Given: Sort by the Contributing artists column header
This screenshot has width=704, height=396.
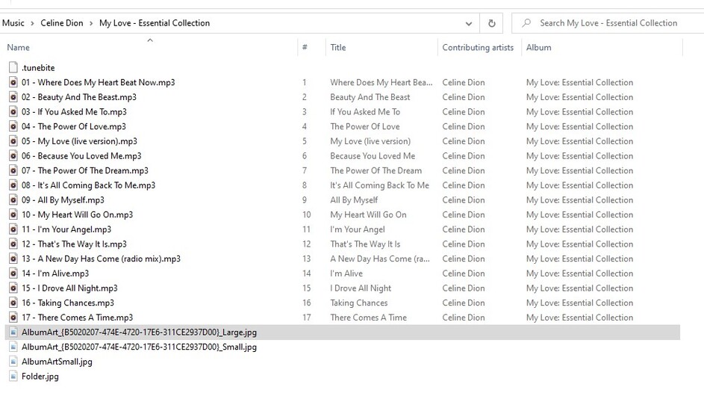Looking at the screenshot, I should (x=479, y=47).
